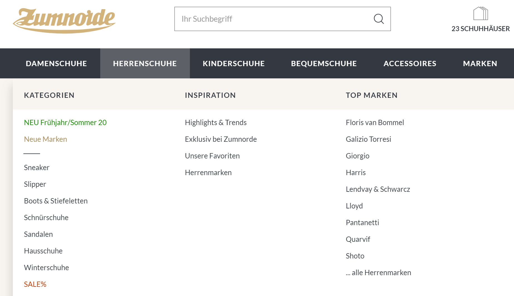514x296 pixels.
Task: Show all brands via alle Herrenmarken
Action: (x=378, y=273)
